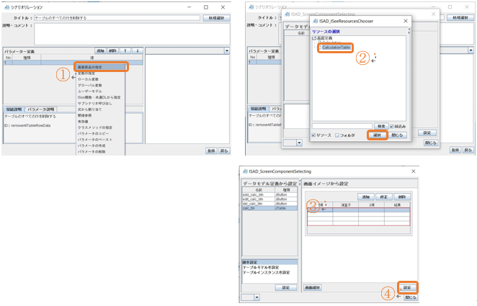Move parameter down with the down arrow
Viewport: 477px width, 306px height.
pyautogui.click(x=137, y=50)
